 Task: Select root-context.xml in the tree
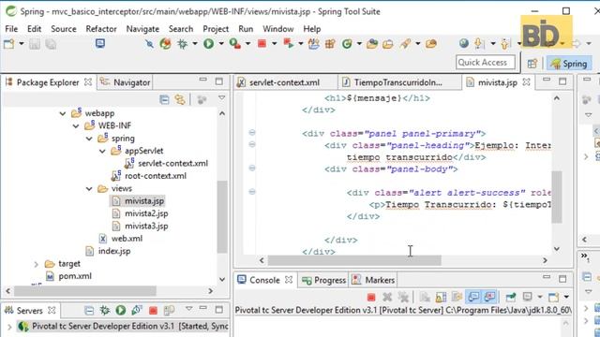pos(148,176)
